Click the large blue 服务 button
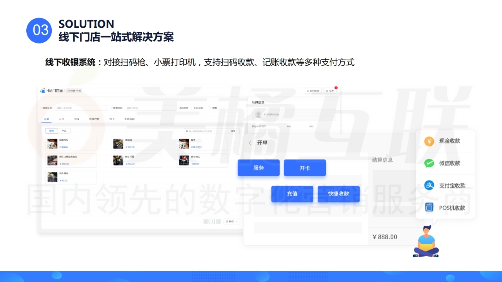Screen dimensions: 502x282 click(x=258, y=168)
